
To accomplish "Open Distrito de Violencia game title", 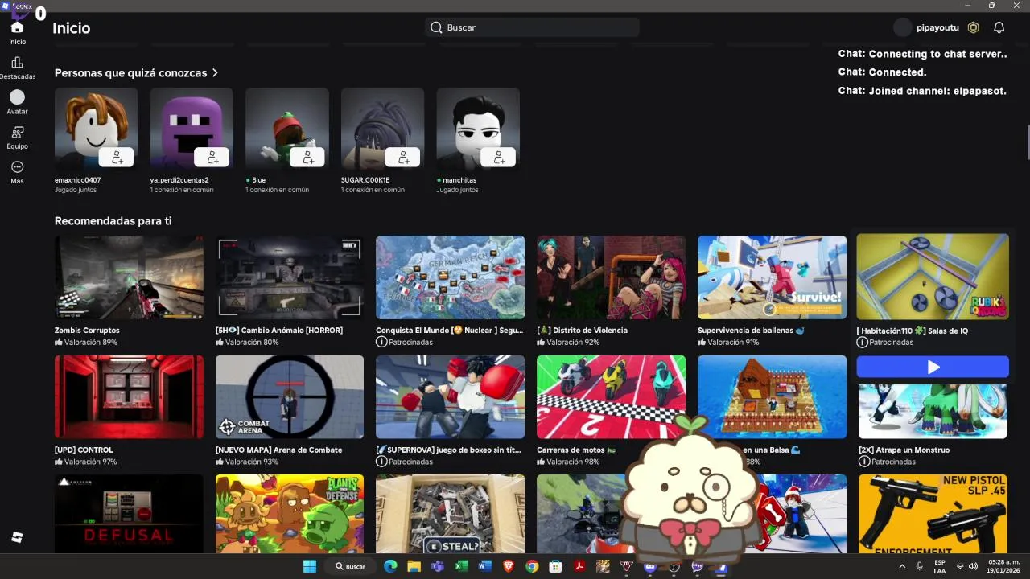I will pyautogui.click(x=582, y=331).
